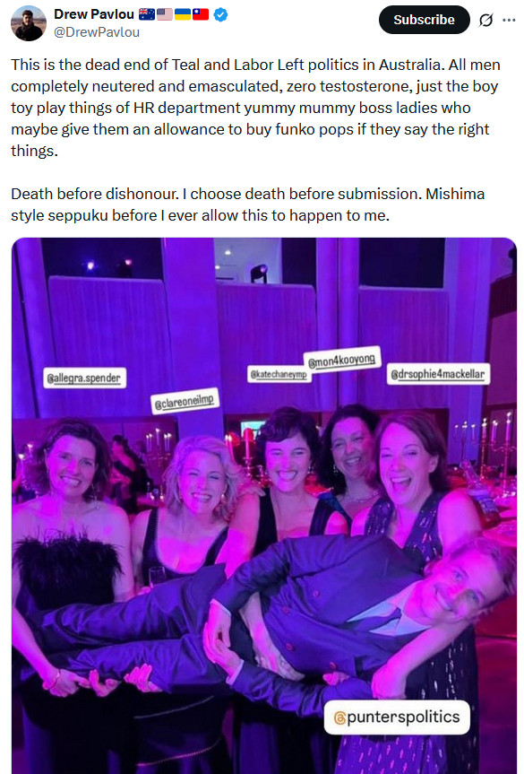Tap the @punterspolitics Threads tag
This screenshot has width=524, height=774.
click(397, 717)
